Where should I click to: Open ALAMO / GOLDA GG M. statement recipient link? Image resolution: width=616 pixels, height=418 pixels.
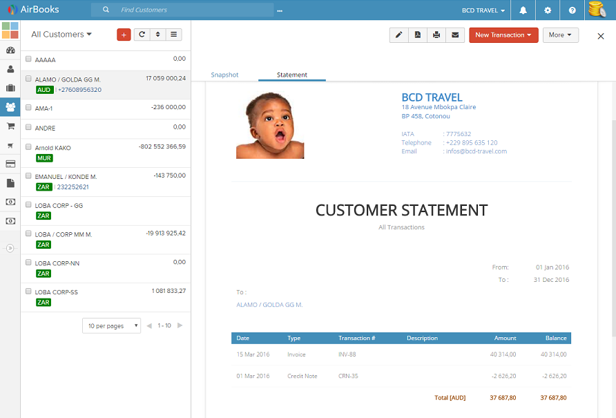coord(269,305)
